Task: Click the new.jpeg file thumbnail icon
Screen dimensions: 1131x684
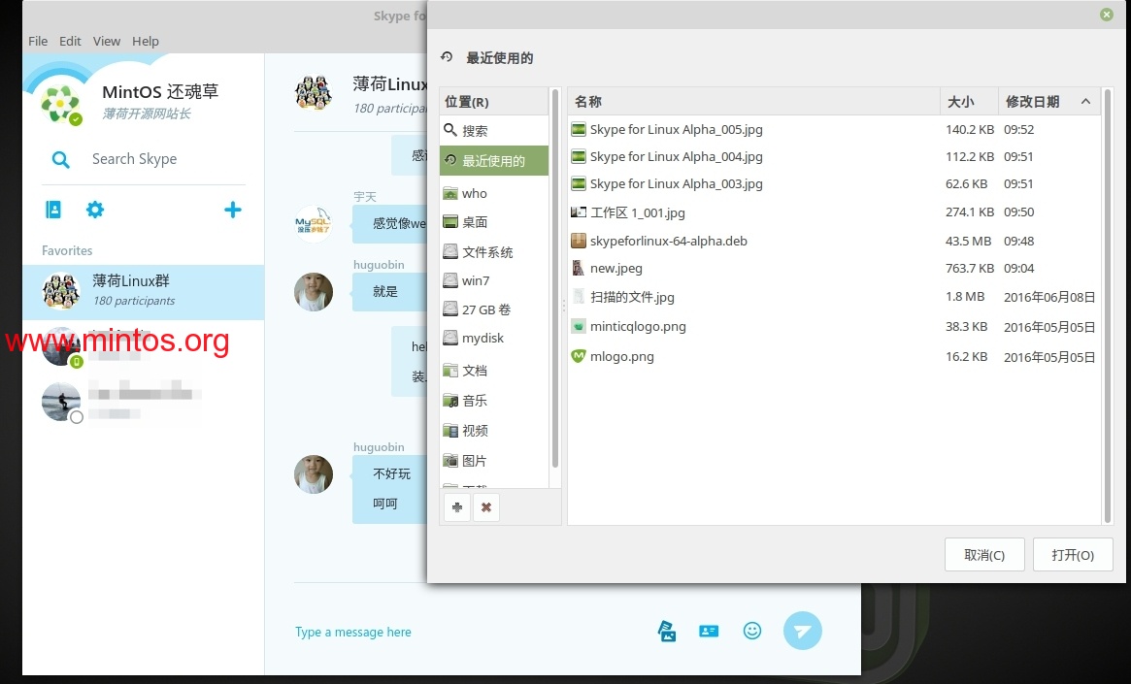Action: coord(579,268)
